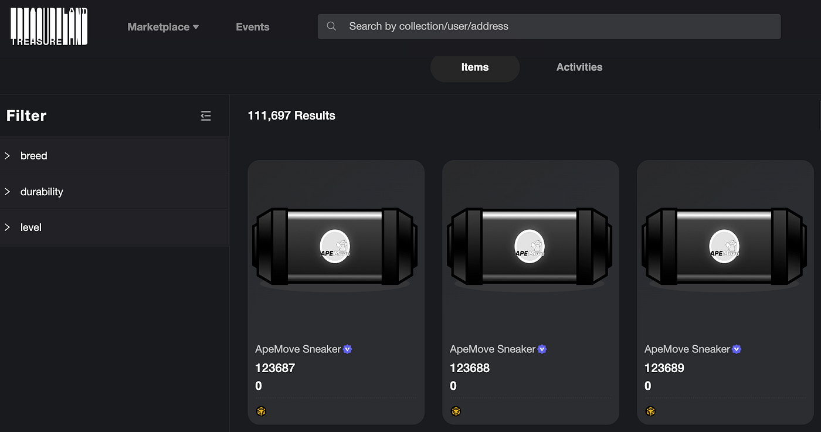Image resolution: width=821 pixels, height=432 pixels.
Task: Select token ID 123689 text
Action: coord(664,368)
